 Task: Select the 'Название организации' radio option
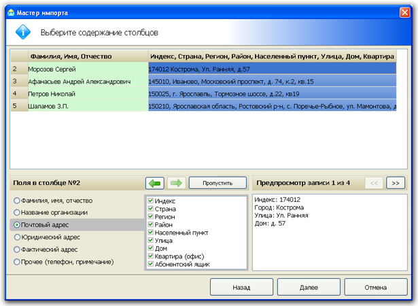pyautogui.click(x=17, y=213)
